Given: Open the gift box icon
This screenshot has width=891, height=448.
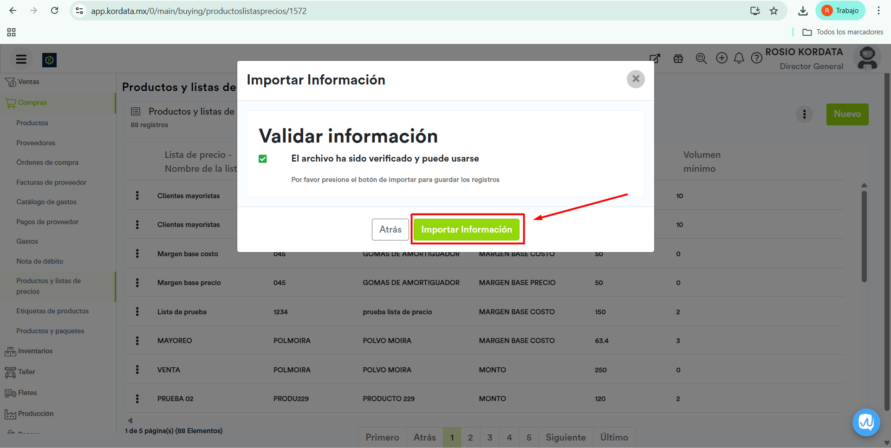Looking at the screenshot, I should (x=678, y=58).
